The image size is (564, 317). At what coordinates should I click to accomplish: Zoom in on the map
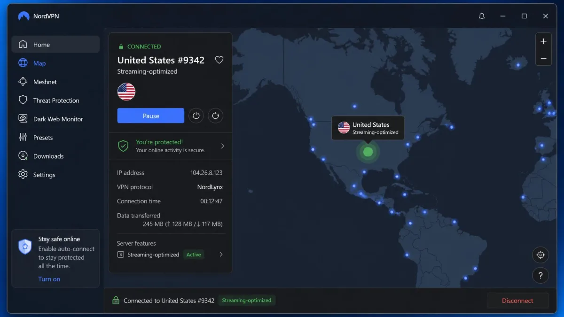543,41
